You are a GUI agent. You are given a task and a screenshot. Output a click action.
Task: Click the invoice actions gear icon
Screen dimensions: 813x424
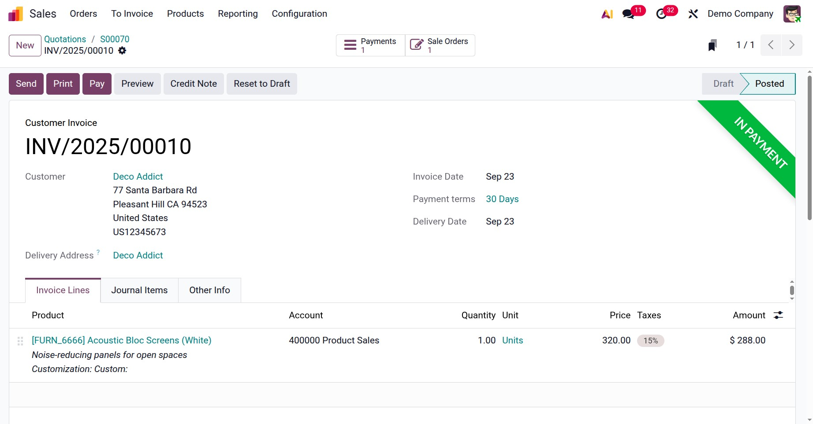122,51
